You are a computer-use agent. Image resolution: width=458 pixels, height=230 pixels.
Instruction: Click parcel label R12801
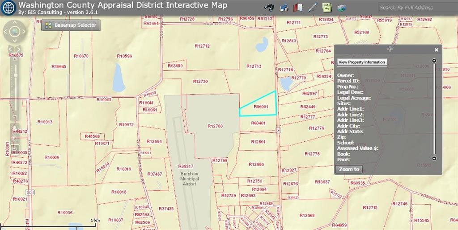pyautogui.click(x=258, y=142)
